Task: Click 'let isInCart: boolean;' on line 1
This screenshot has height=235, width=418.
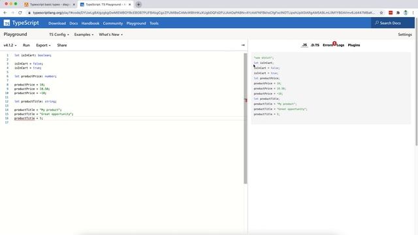Action: point(33,55)
